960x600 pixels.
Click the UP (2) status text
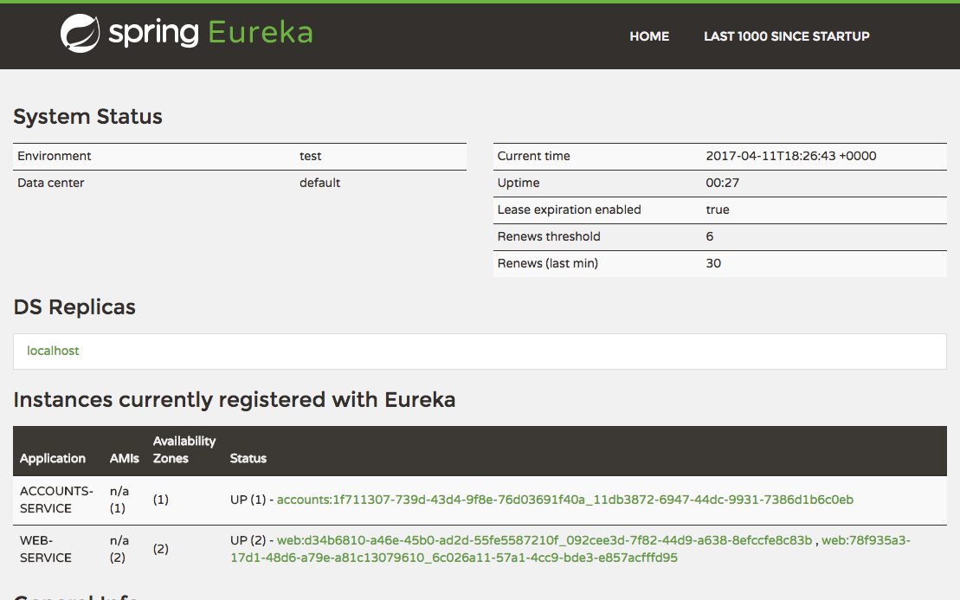[x=248, y=540]
